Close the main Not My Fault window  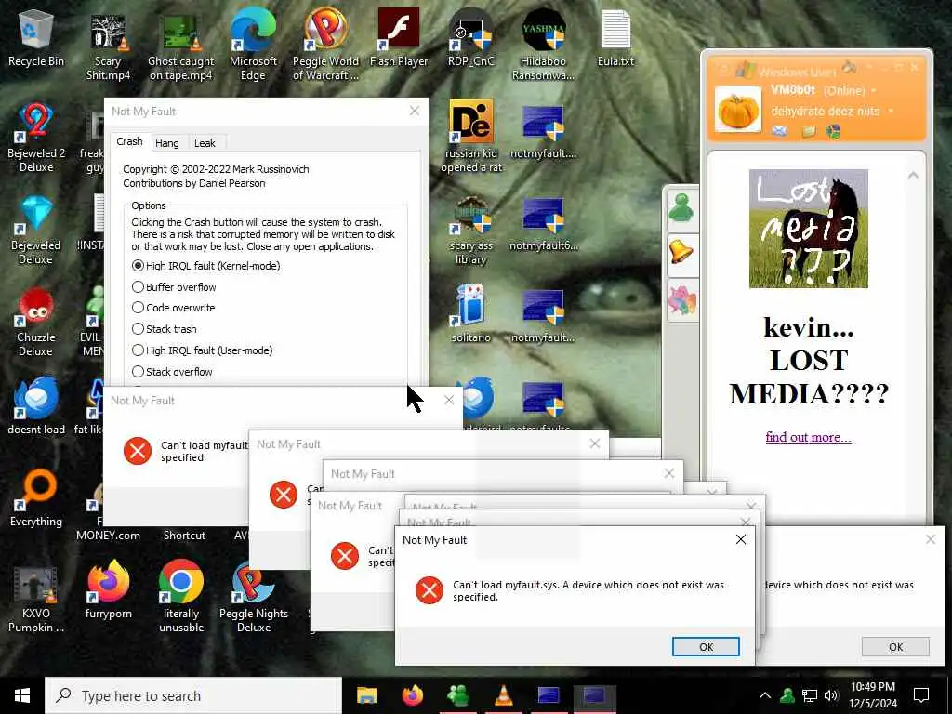click(414, 111)
